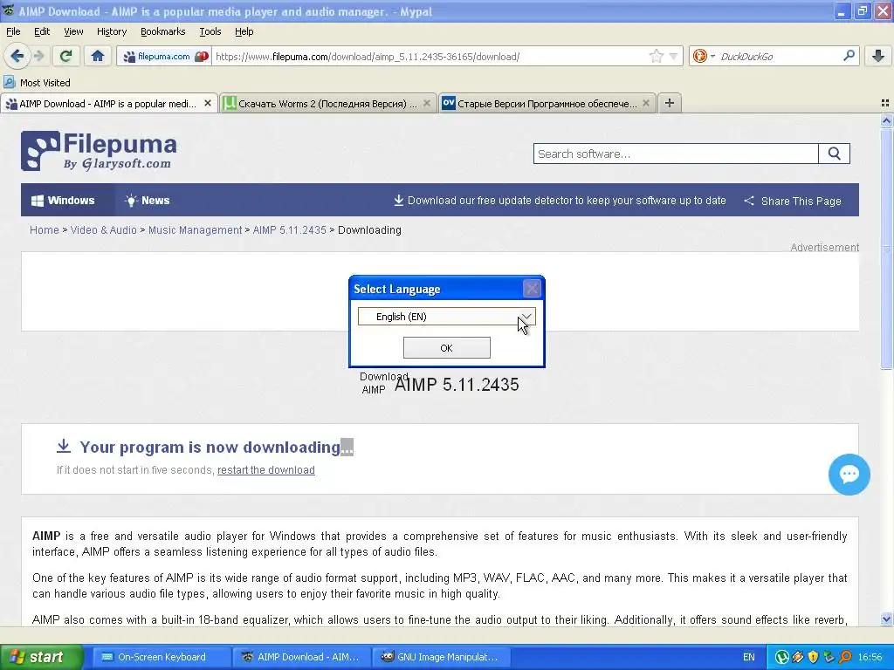Viewport: 894px width, 670px height.
Task: Open the Bookmarks menu
Action: coord(162,31)
